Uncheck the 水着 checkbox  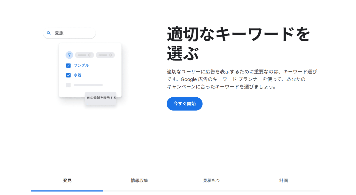coord(69,75)
